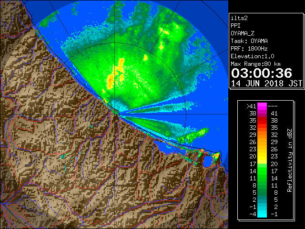Pick the magenta >41 dBZ color band
The image size is (305, 229).
click(x=262, y=106)
